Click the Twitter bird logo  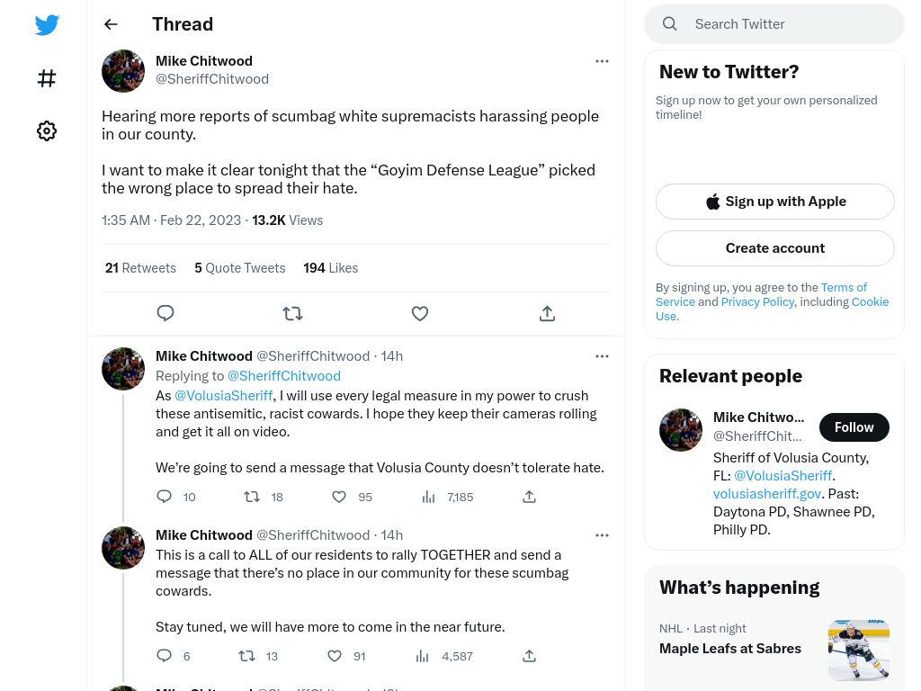(x=47, y=24)
